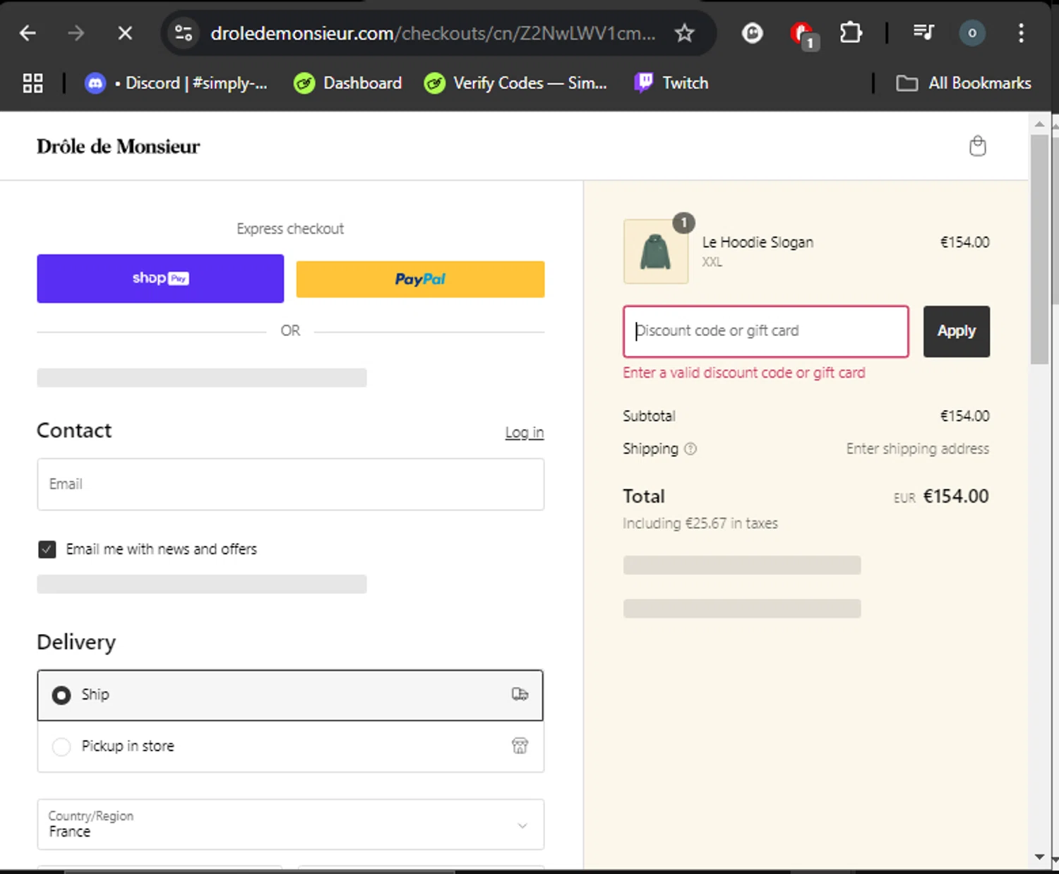Click the 'Enter a valid discount code or gift card' error

pos(743,373)
